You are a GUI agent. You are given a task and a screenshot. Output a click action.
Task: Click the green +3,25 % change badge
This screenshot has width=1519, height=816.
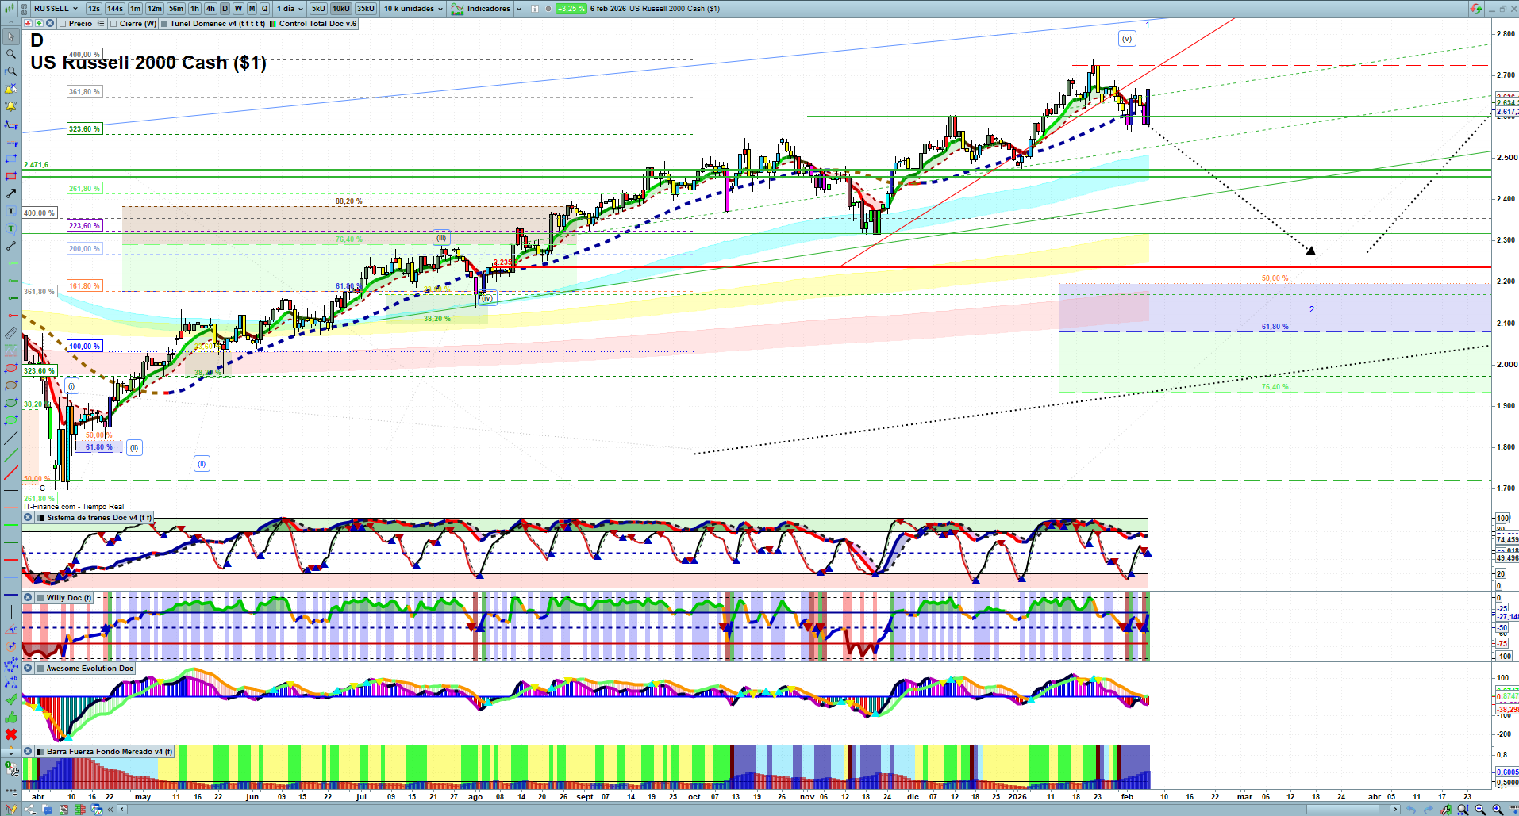tap(571, 9)
